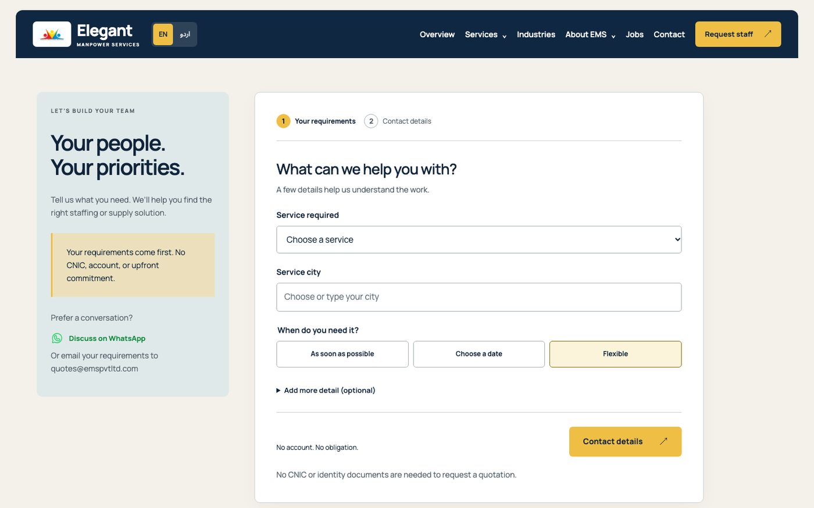Click "A few details help us understand" subtitle
The width and height of the screenshot is (814, 508).
tap(352, 190)
